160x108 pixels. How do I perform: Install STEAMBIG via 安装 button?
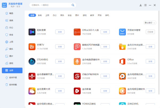60,61
